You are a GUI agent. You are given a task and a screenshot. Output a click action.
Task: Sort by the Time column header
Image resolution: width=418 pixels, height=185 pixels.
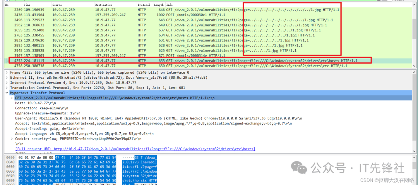[x=28, y=5]
